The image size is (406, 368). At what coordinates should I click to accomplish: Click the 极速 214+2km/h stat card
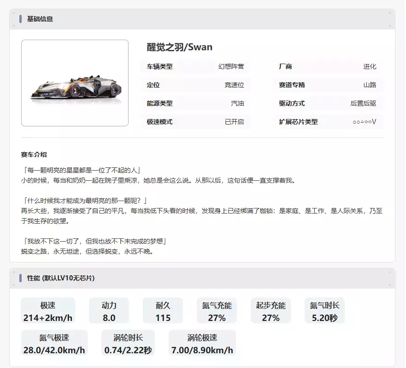pyautogui.click(x=48, y=310)
